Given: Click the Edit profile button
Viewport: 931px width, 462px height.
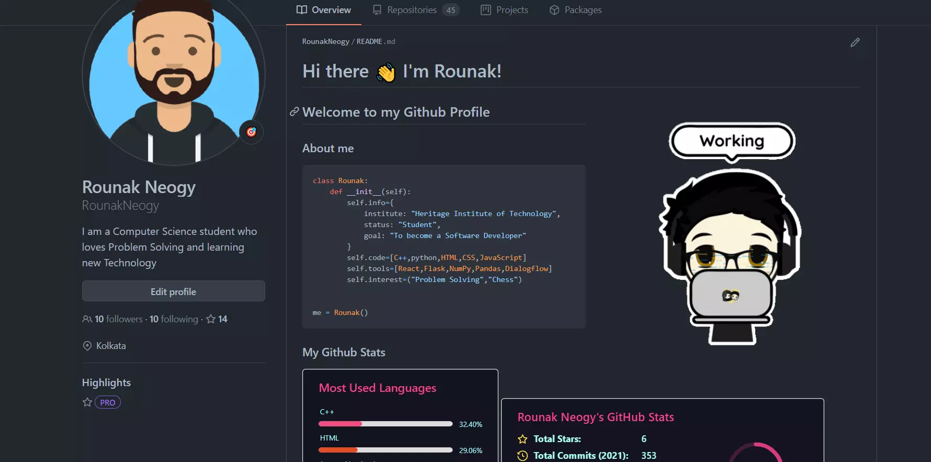Looking at the screenshot, I should pos(174,291).
